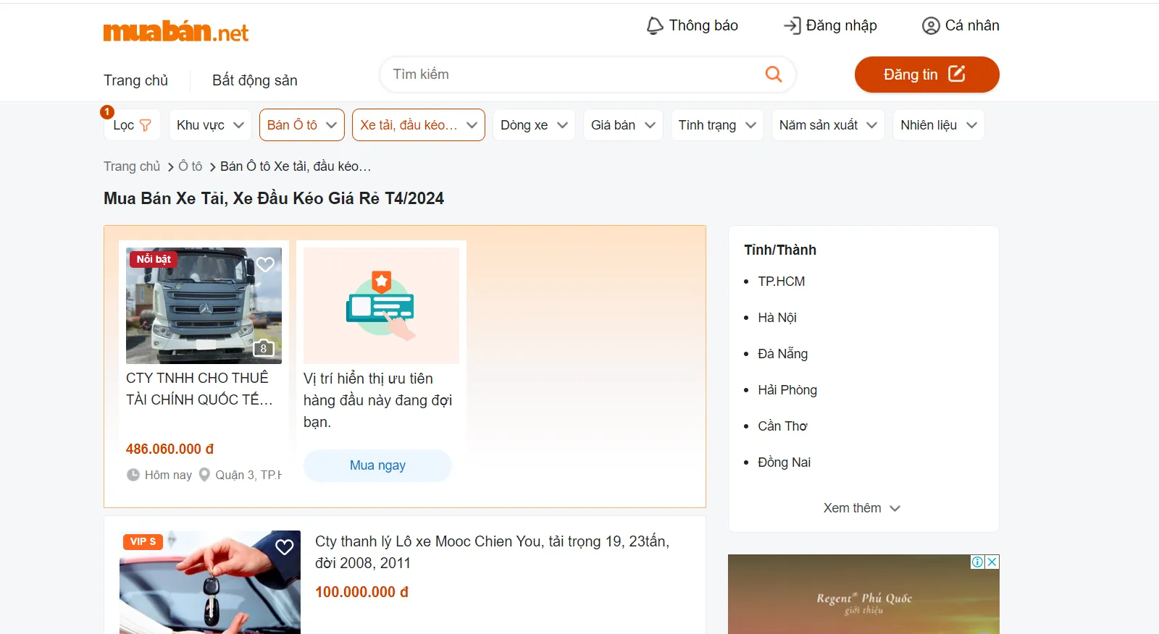1159x634 pixels.
Task: Click the ad info icon on Regent banner
Action: [977, 562]
